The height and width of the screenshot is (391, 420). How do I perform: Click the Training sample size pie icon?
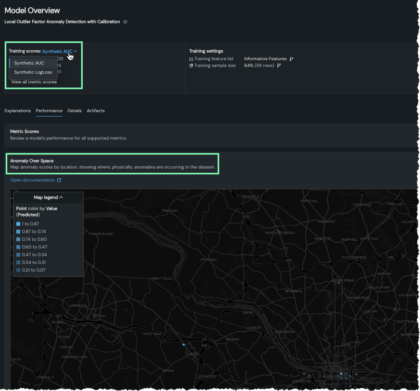click(191, 65)
